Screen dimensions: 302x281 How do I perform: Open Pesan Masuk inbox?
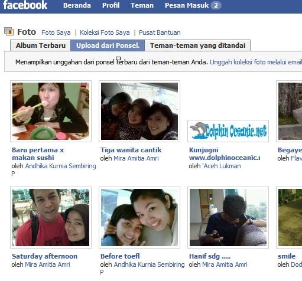[x=187, y=5]
